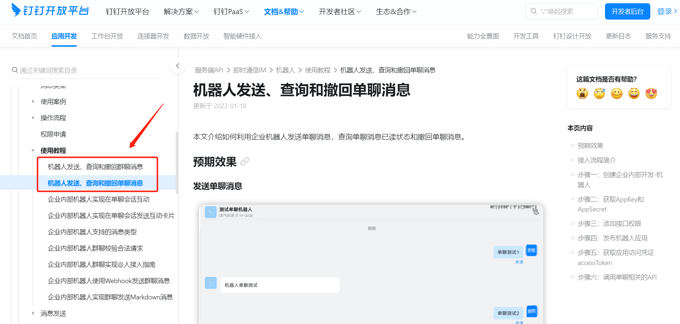This screenshot has height=324, width=680.
Task: Rate document with the sweating emoji
Action: pyautogui.click(x=600, y=93)
